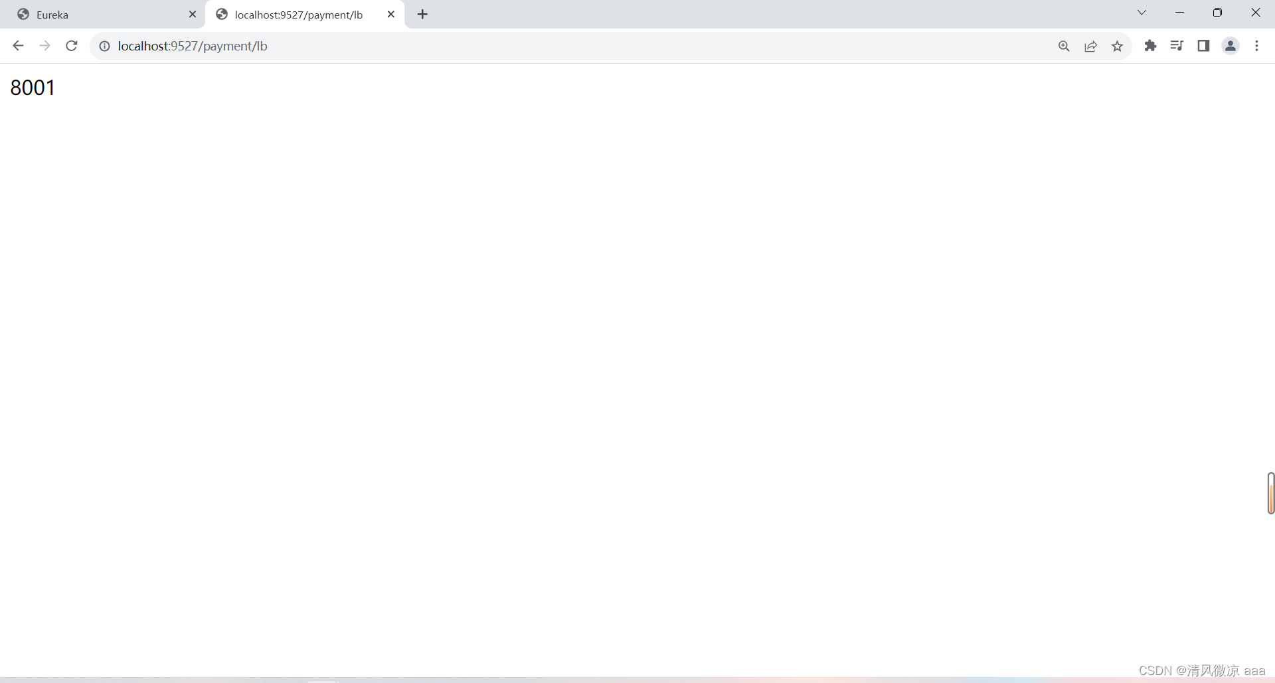The width and height of the screenshot is (1275, 683).
Task: Open media controls icon
Action: pyautogui.click(x=1177, y=46)
